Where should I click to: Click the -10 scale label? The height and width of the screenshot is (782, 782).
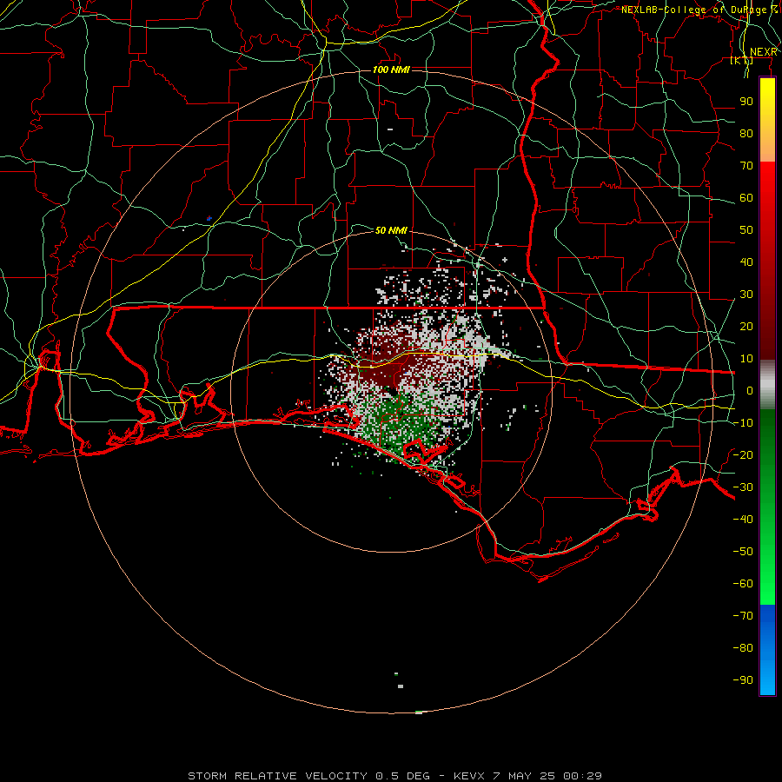pos(743,423)
